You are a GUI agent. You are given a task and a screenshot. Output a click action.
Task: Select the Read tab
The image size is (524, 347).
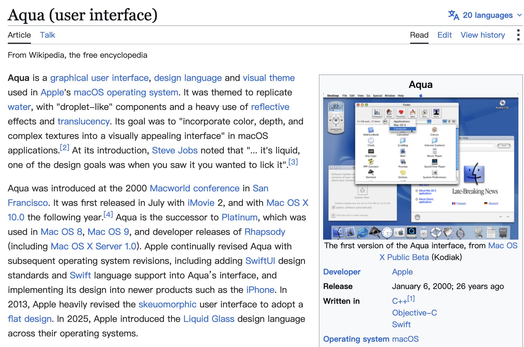coord(419,35)
